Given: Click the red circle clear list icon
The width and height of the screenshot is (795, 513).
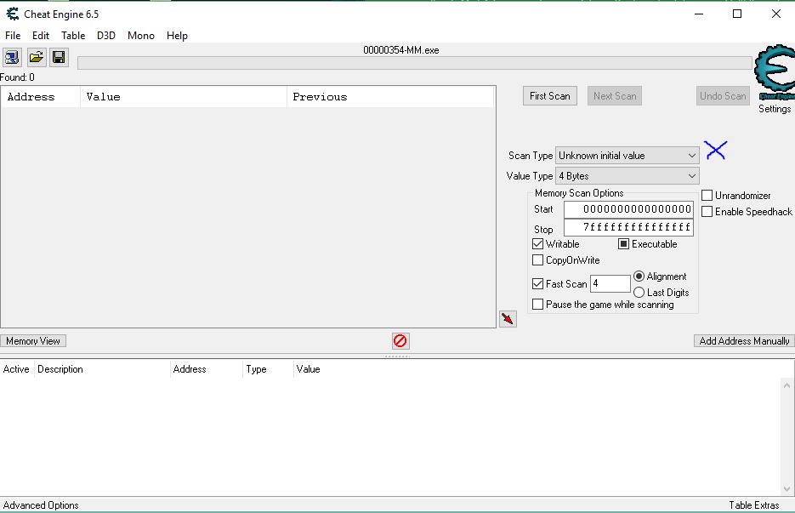Looking at the screenshot, I should click(400, 340).
